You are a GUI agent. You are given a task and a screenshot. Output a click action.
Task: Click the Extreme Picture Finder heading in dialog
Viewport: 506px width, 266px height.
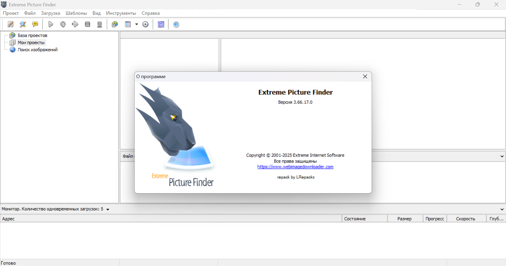[x=295, y=92]
